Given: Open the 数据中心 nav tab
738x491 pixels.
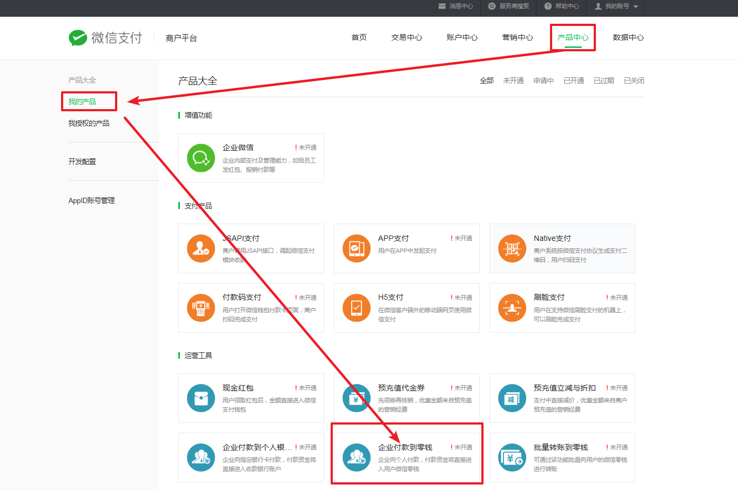Looking at the screenshot, I should (x=628, y=37).
